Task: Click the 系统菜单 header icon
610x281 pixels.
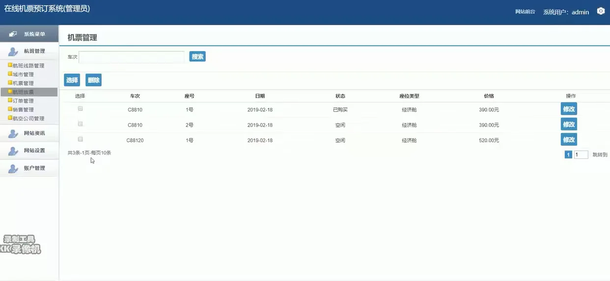Action: (x=13, y=34)
